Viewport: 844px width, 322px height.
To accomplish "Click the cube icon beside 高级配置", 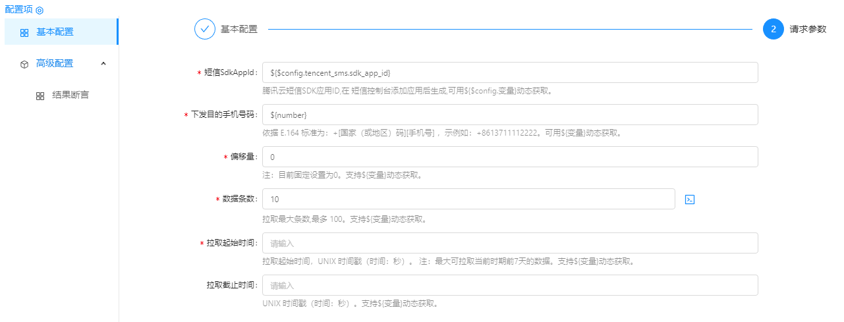I will pyautogui.click(x=24, y=64).
